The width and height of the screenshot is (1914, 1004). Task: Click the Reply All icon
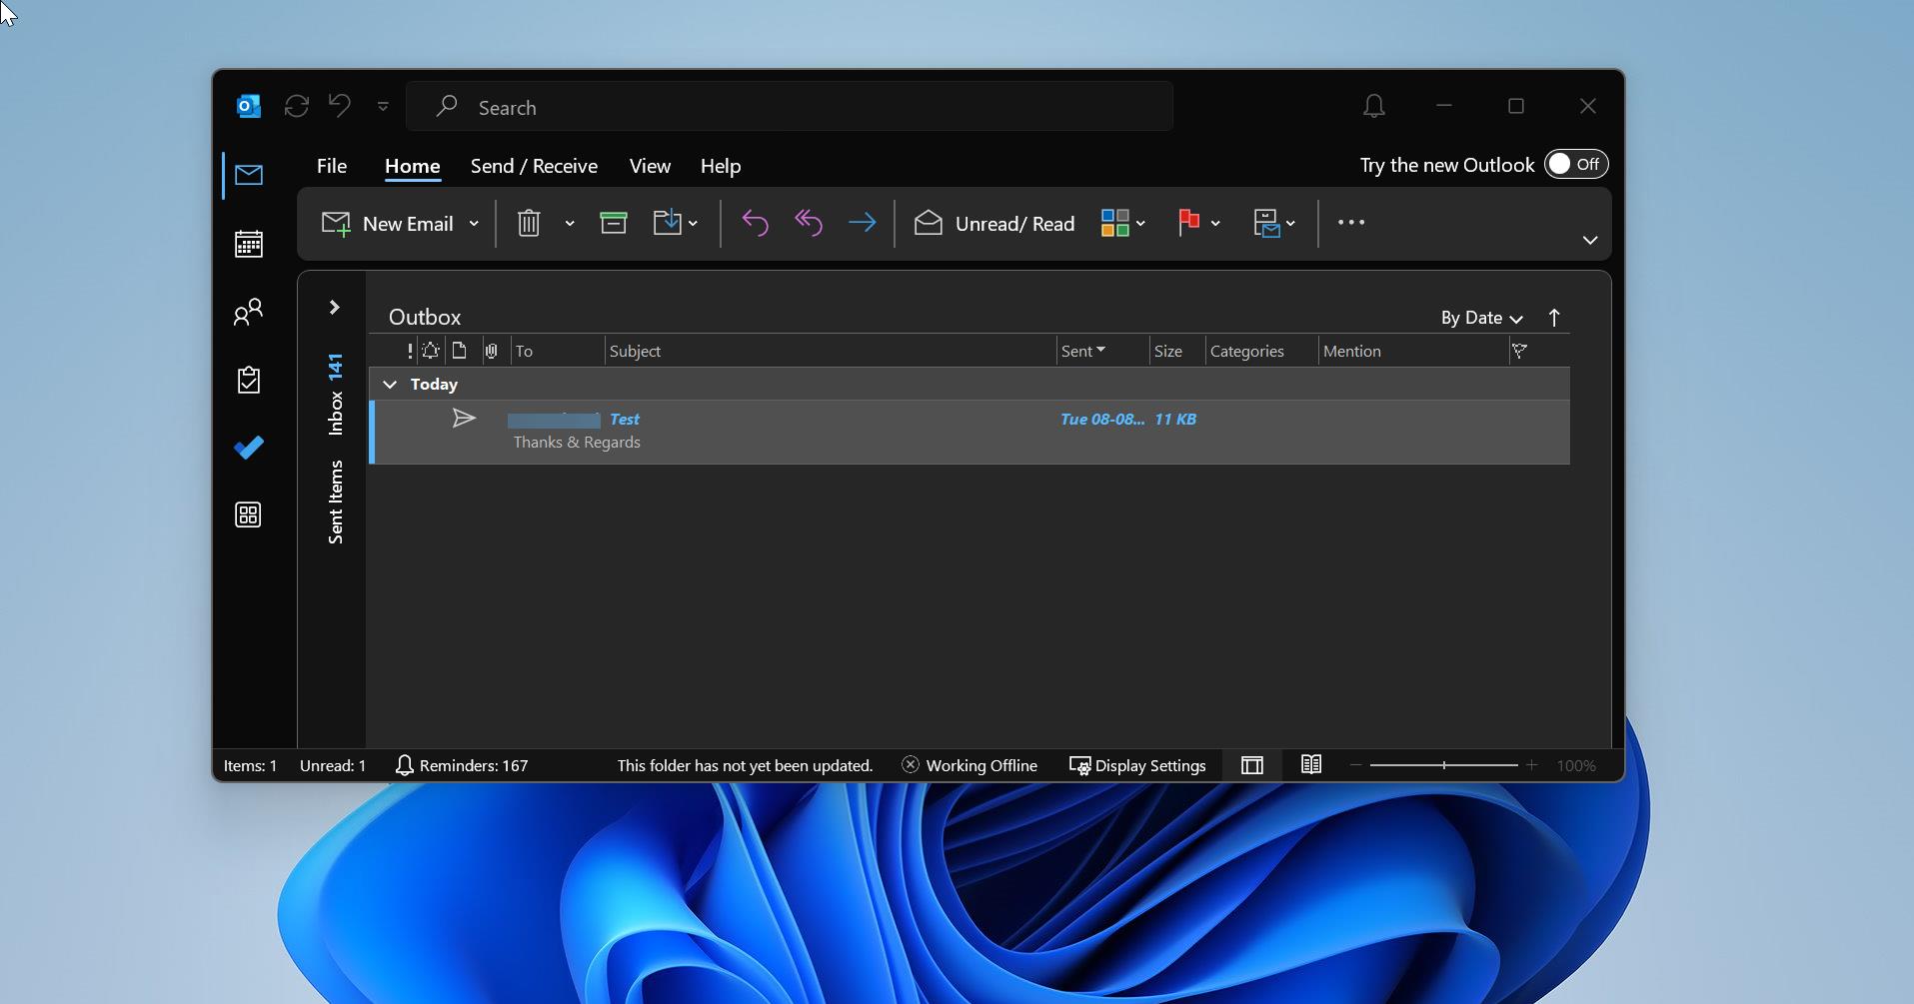(x=808, y=223)
